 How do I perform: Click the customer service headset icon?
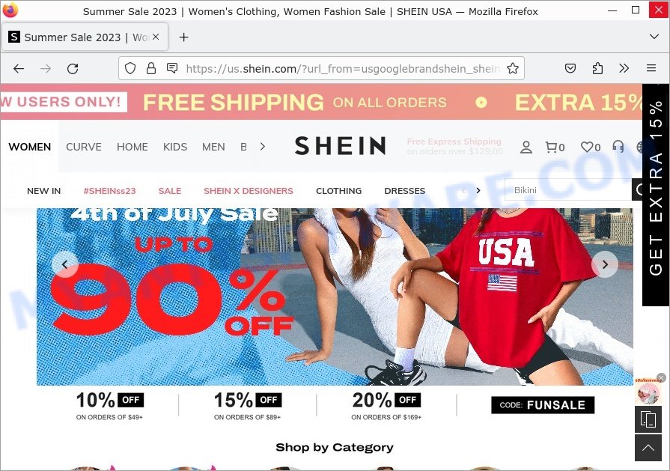[618, 147]
